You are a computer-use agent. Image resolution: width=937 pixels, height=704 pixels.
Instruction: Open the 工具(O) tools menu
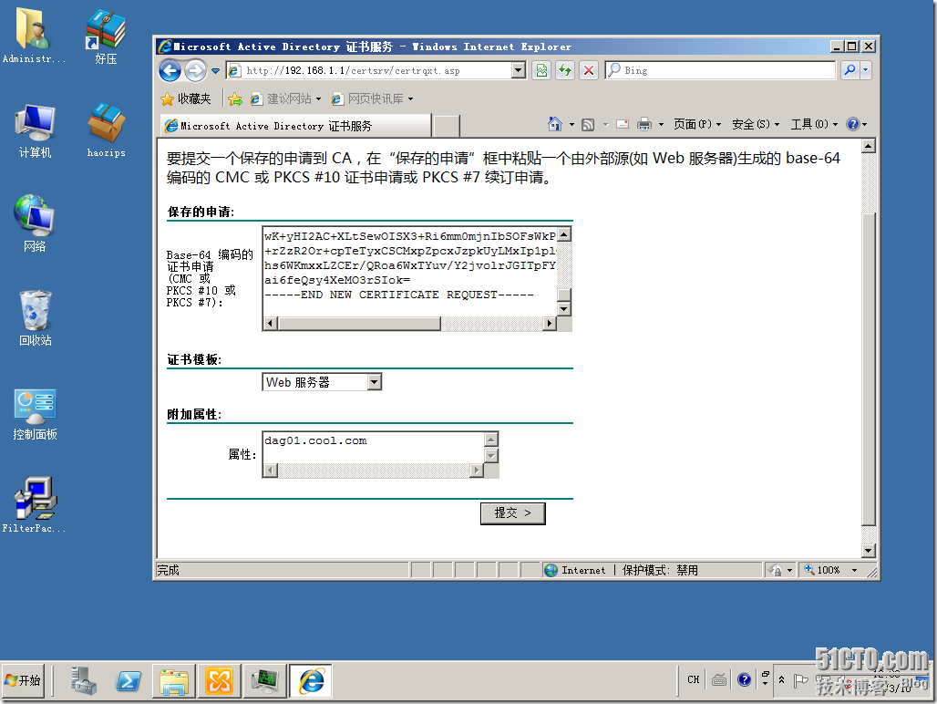[x=810, y=124]
